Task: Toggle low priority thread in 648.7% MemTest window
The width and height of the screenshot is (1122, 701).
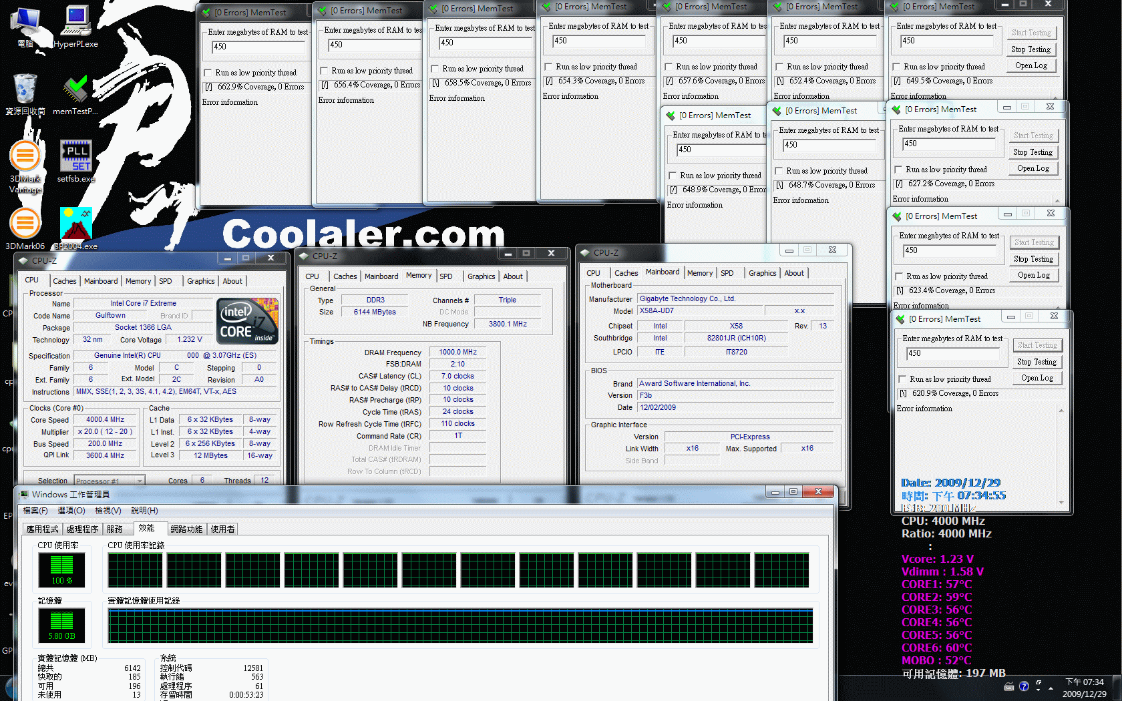Action: point(779,171)
